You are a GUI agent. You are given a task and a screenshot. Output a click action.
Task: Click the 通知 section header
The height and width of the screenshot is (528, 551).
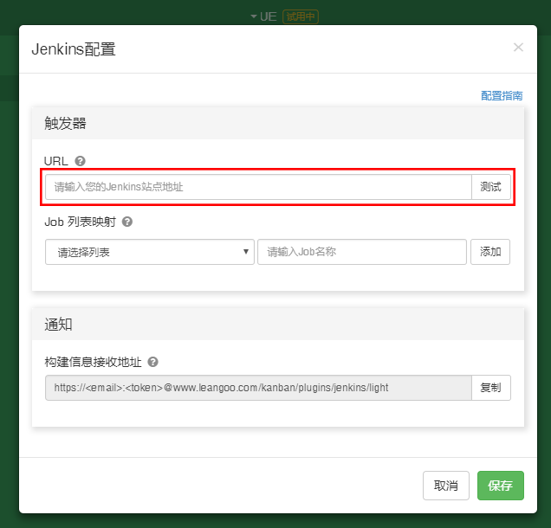point(59,325)
